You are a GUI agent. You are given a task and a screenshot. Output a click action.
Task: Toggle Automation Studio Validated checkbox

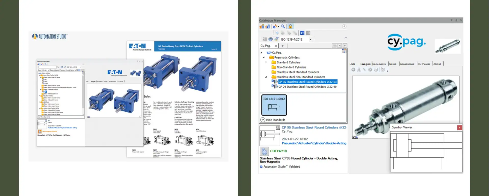pyautogui.click(x=261, y=167)
